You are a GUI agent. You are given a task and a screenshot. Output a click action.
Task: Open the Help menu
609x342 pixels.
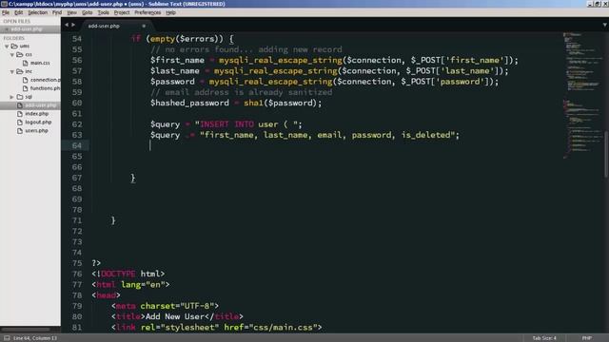tap(170, 12)
